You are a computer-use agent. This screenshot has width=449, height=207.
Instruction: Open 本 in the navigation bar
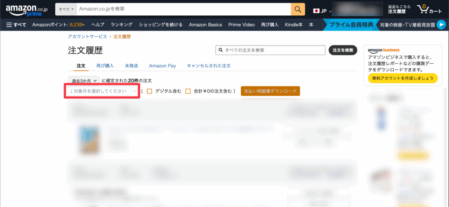(x=311, y=25)
